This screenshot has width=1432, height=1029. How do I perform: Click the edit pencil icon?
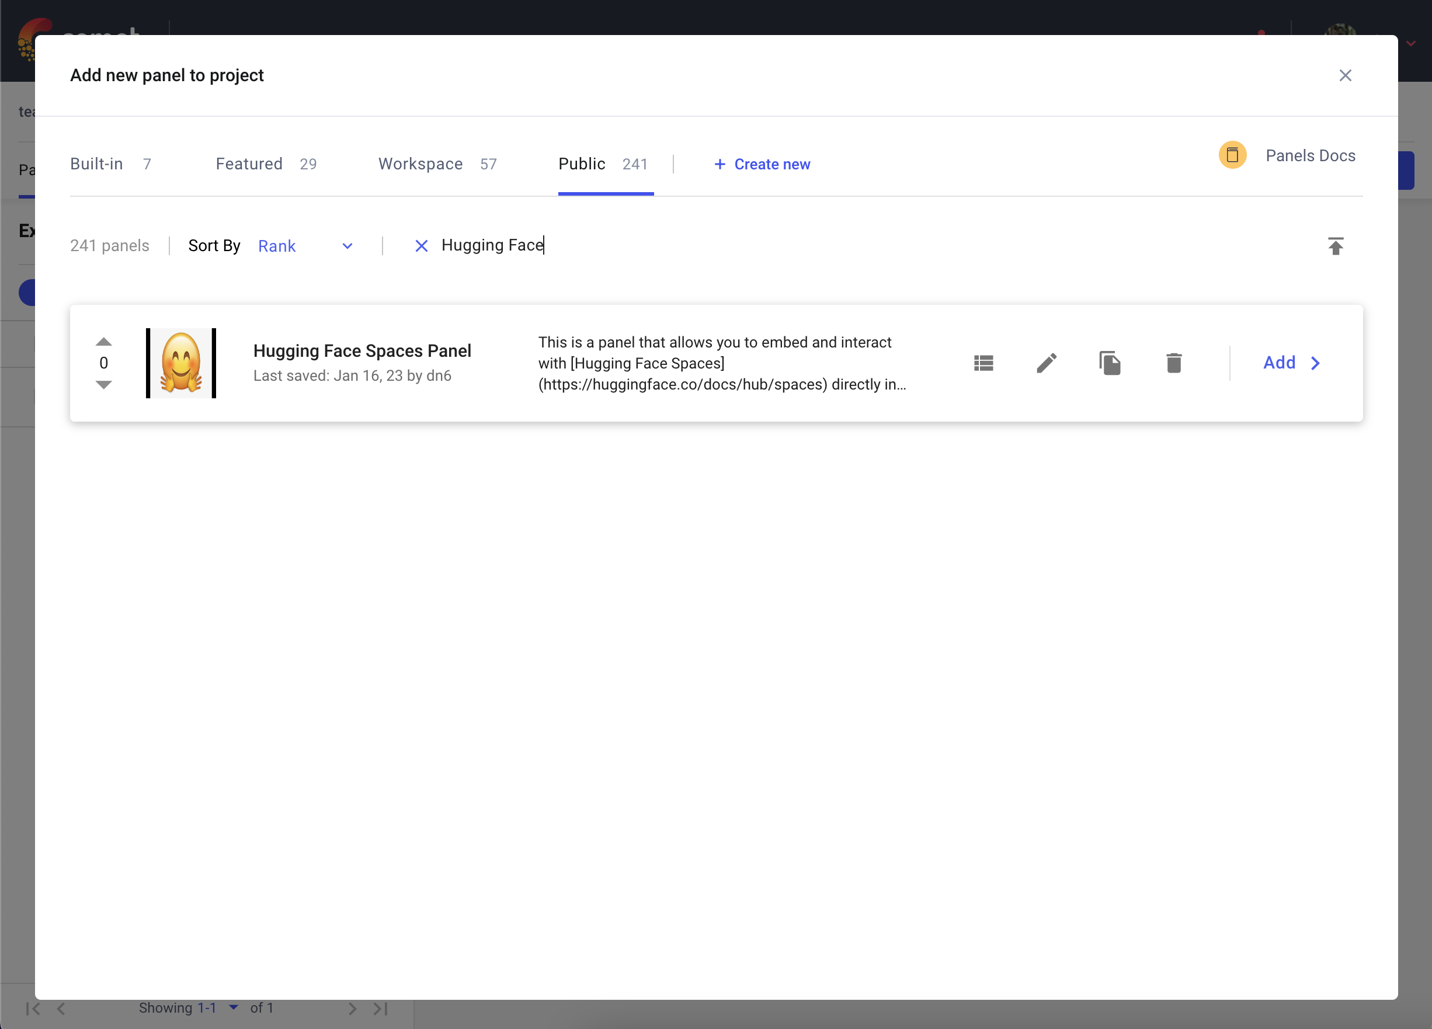pos(1046,362)
